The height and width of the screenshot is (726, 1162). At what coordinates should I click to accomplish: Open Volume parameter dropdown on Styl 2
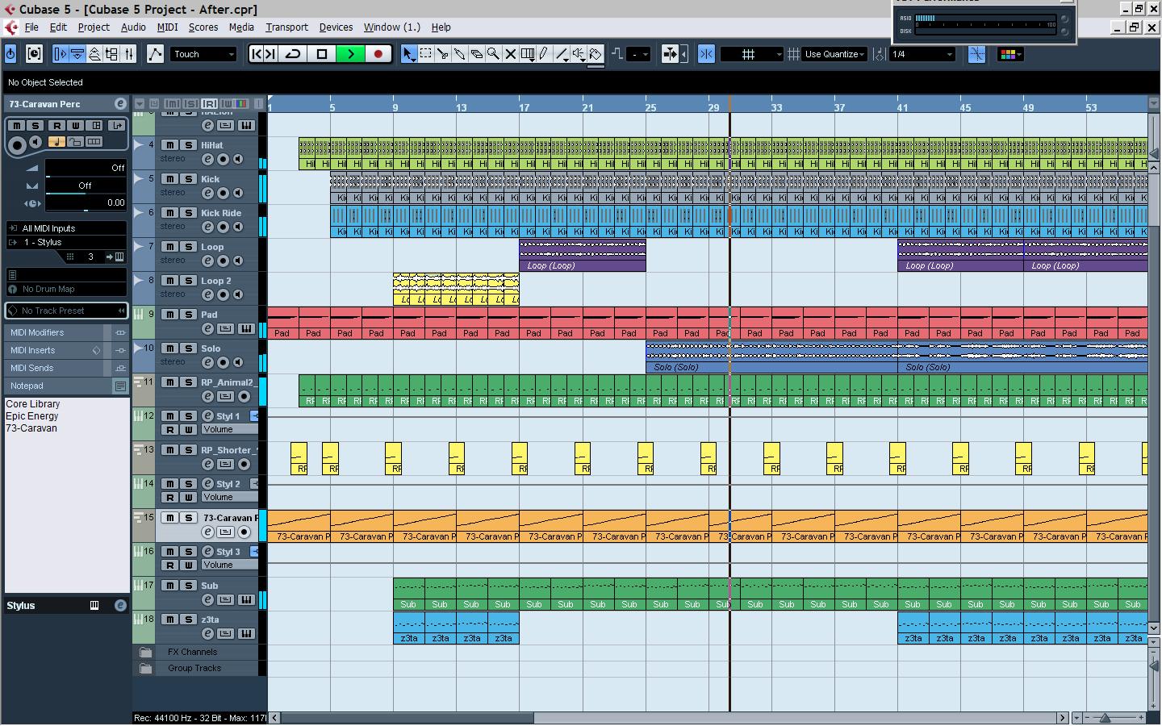click(x=229, y=497)
